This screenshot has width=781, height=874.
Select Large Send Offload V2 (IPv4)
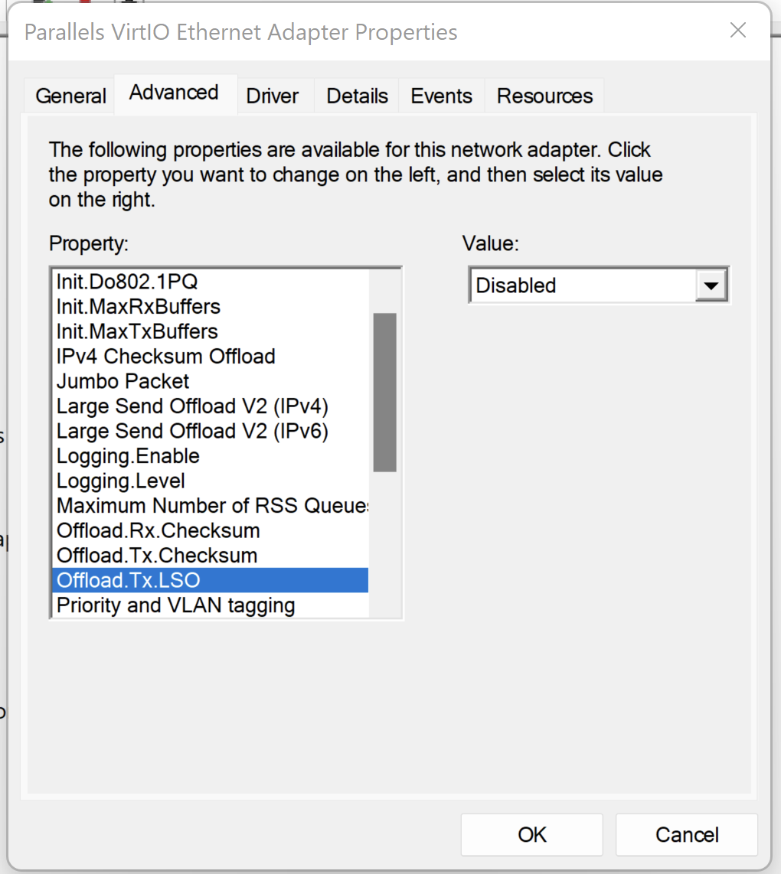192,406
